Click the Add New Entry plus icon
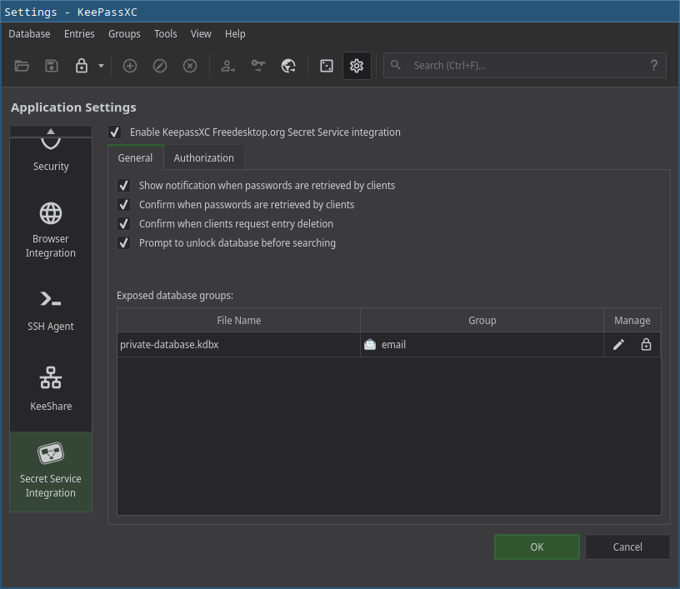This screenshot has height=589, width=680. 130,66
